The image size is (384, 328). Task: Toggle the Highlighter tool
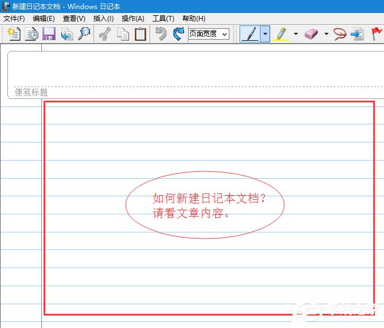[281, 34]
